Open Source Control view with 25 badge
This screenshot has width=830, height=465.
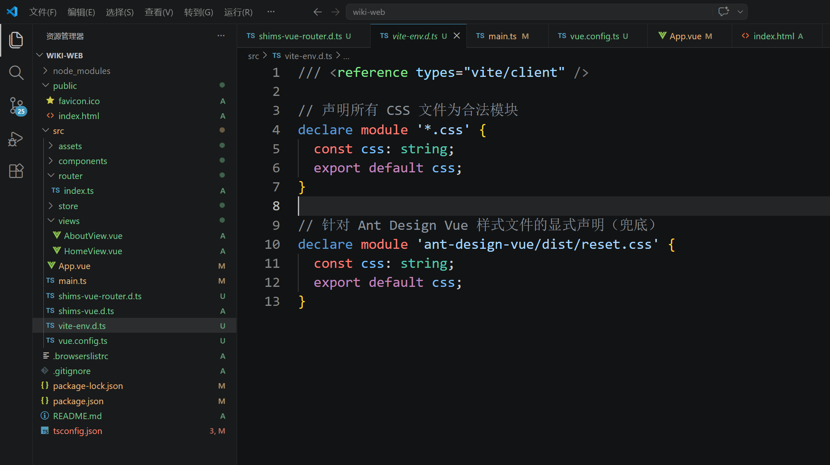click(x=17, y=106)
